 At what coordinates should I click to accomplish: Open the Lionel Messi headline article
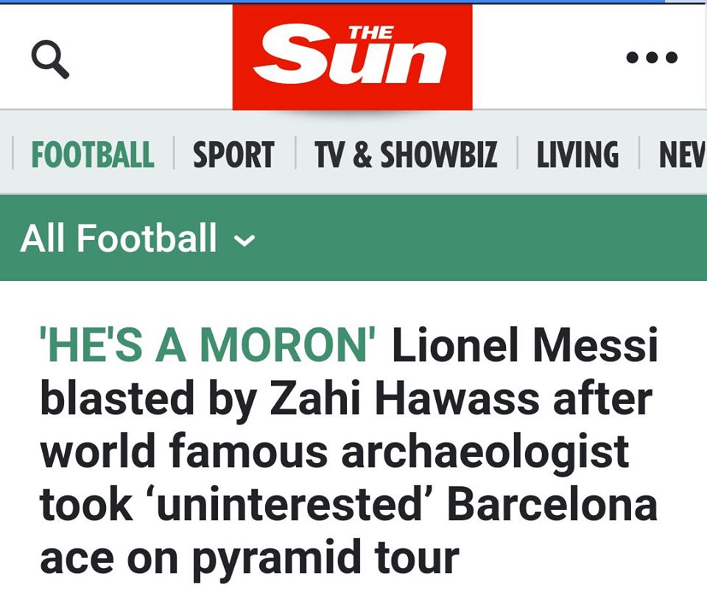524,346
